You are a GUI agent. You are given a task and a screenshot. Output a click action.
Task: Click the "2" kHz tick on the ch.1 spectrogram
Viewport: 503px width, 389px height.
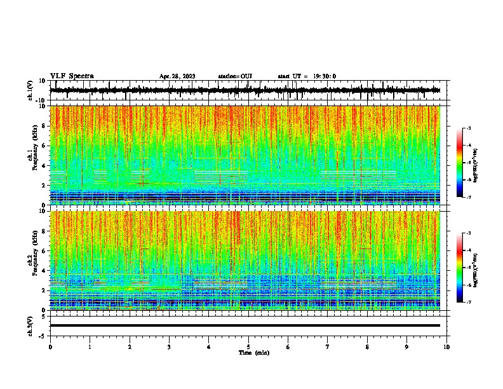[x=44, y=186]
